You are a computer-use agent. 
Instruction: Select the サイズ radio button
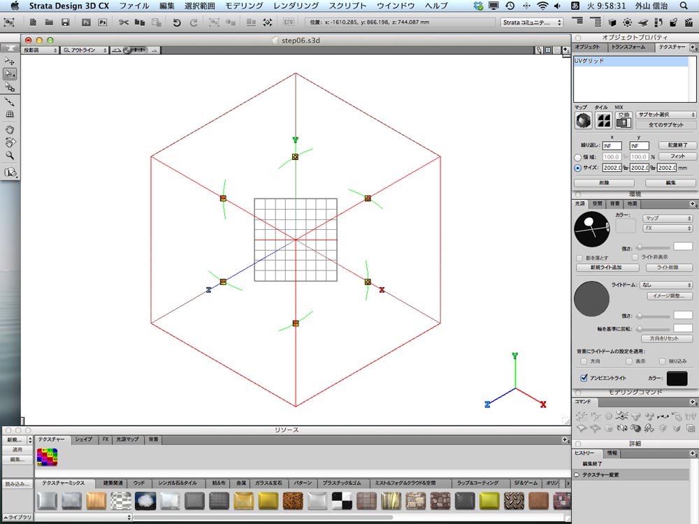[578, 168]
